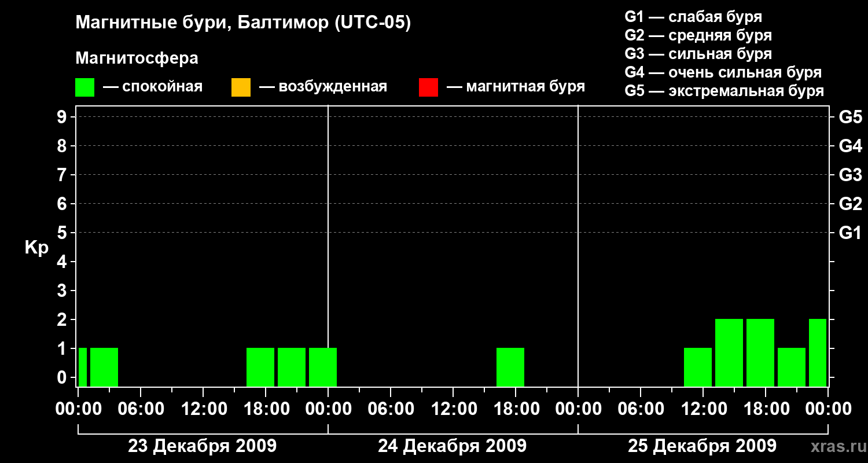Click the red 'магнитная буря' legend swatch
Image resolution: width=868 pixels, height=463 pixels.
428,87
